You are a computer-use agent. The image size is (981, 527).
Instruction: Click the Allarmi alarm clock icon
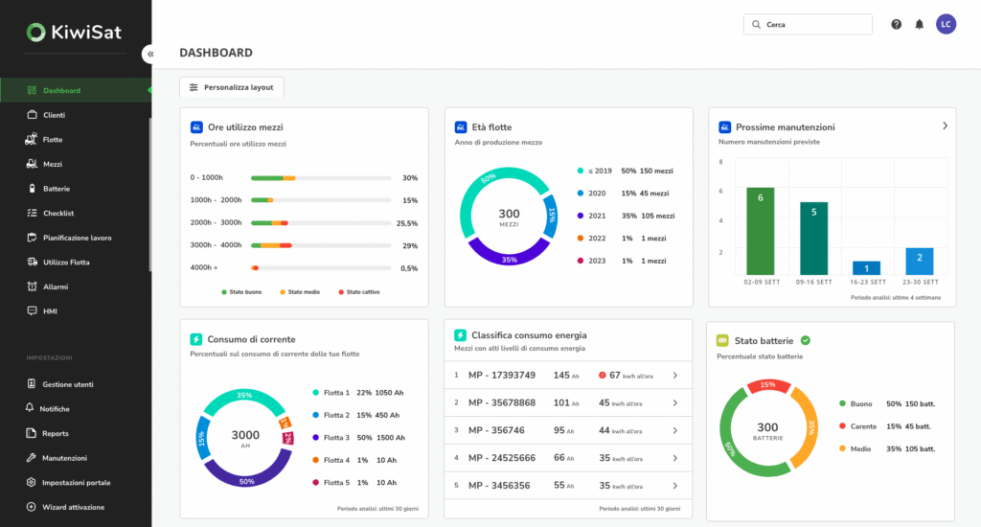tap(32, 286)
